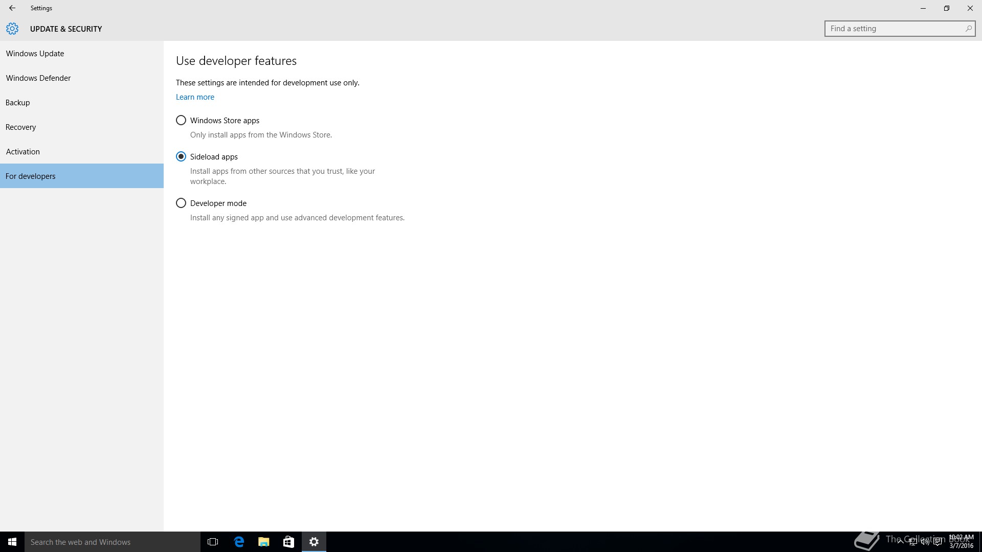982x552 pixels.
Task: Click the Settings gear in the taskbar
Action: pos(314,542)
